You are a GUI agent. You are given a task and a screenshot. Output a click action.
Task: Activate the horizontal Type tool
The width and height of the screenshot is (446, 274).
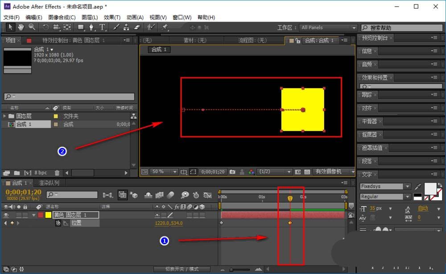pyautogui.click(x=102, y=27)
